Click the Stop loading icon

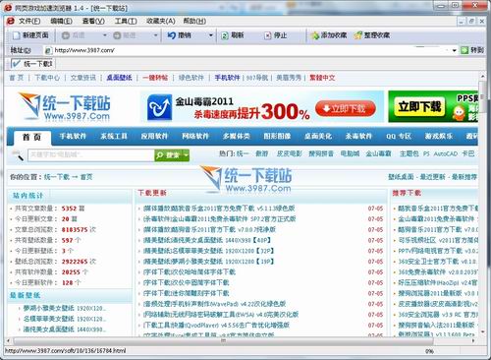click(267, 35)
